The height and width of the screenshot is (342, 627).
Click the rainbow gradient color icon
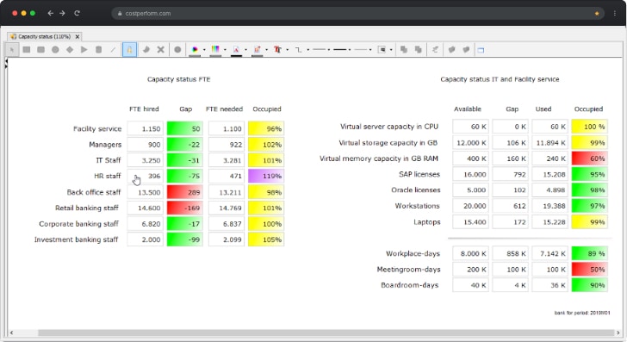click(x=215, y=50)
